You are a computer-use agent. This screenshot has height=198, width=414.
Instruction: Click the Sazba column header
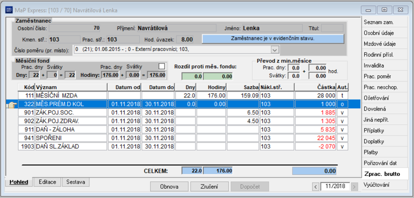click(x=243, y=87)
